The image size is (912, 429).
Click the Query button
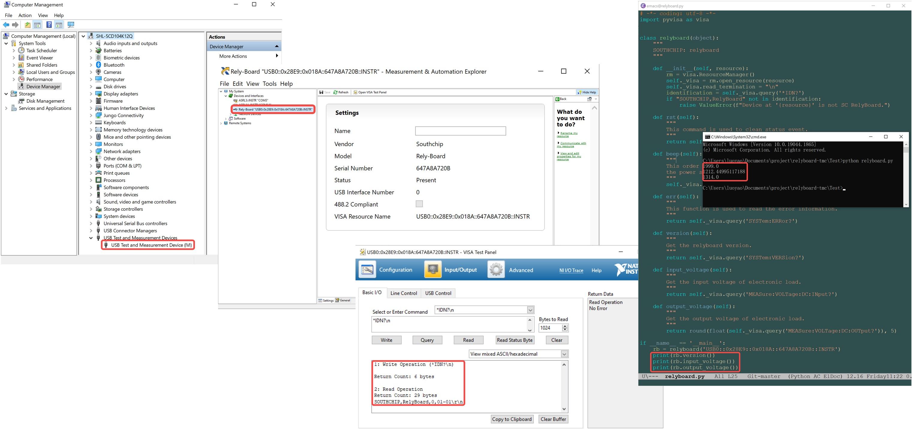[x=427, y=340]
